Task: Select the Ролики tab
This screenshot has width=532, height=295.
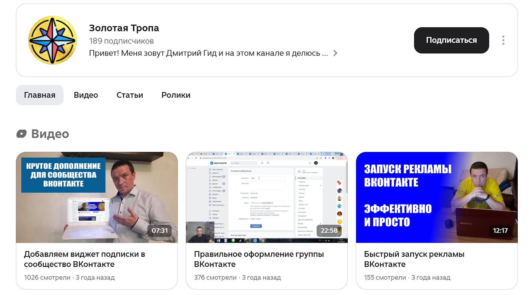Action: click(x=176, y=95)
